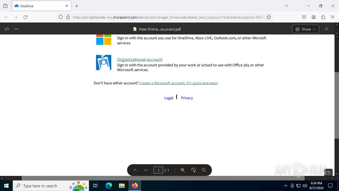Close the PDF preview viewer
Screen dimensions: 339x191
(x=326, y=29)
